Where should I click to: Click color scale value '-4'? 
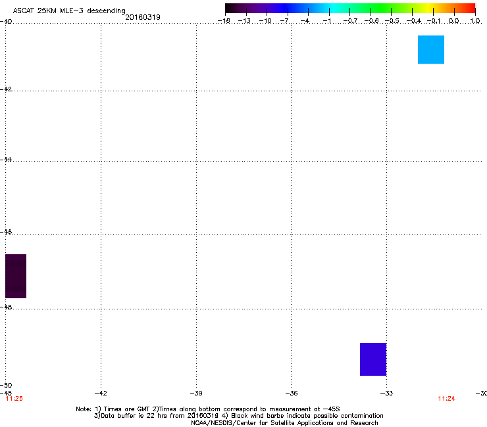tap(305, 21)
